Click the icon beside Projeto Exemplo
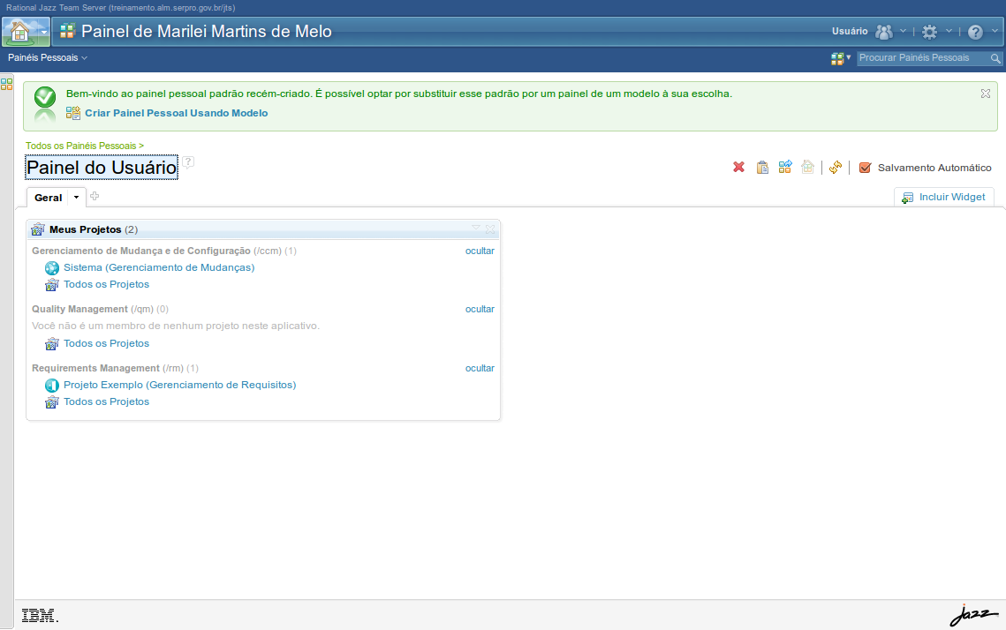Screen dimensions: 1006x630 tap(52, 386)
